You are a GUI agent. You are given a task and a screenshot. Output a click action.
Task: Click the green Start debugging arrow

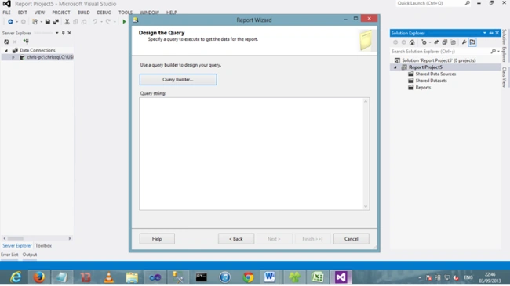point(124,22)
